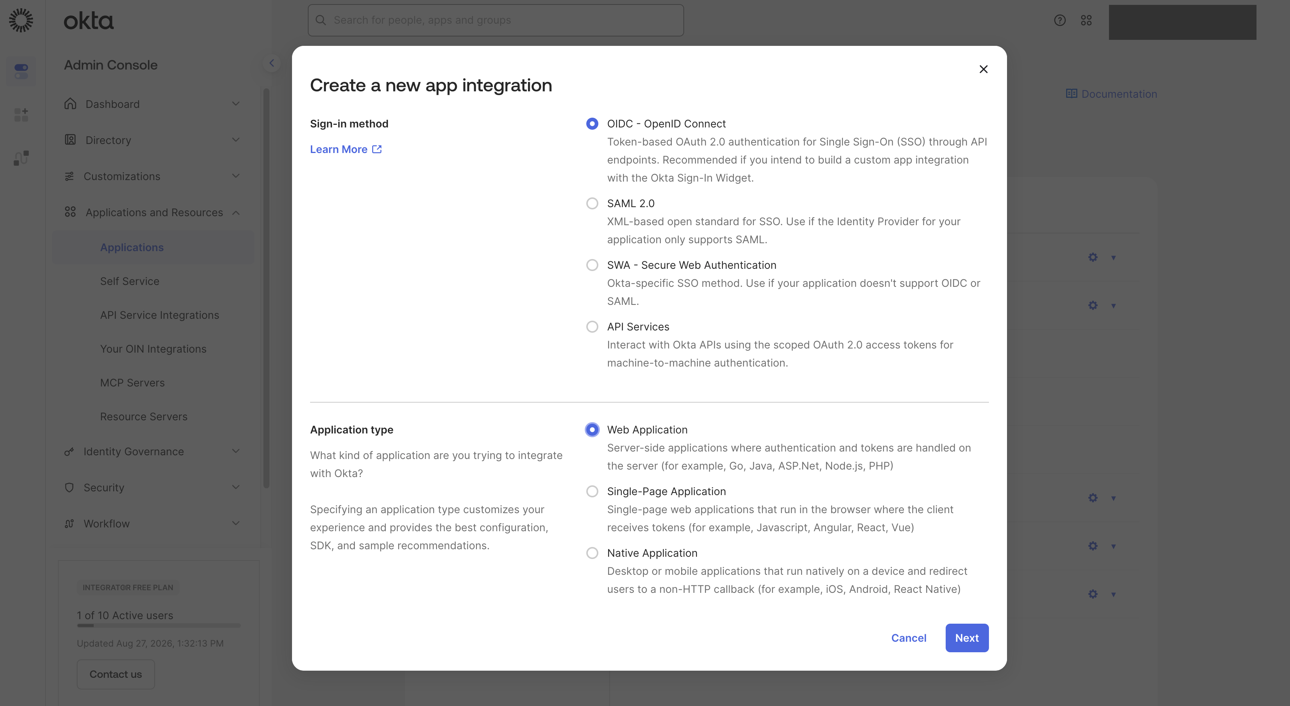This screenshot has height=706, width=1290.
Task: Open dropdown arrow beside first gear icon
Action: (x=1113, y=258)
